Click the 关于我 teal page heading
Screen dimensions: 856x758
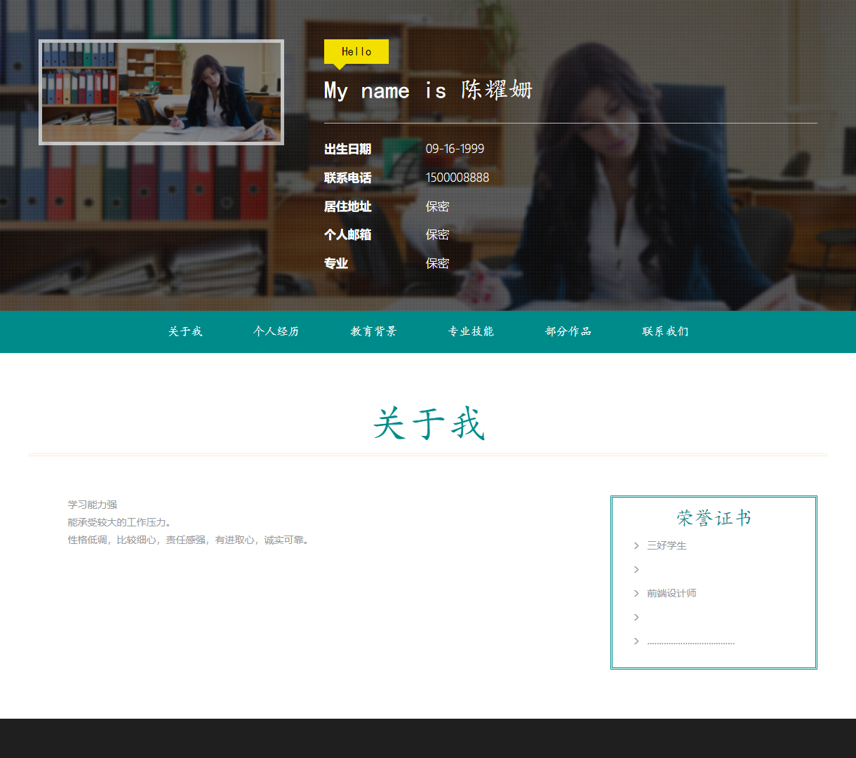pos(428,423)
